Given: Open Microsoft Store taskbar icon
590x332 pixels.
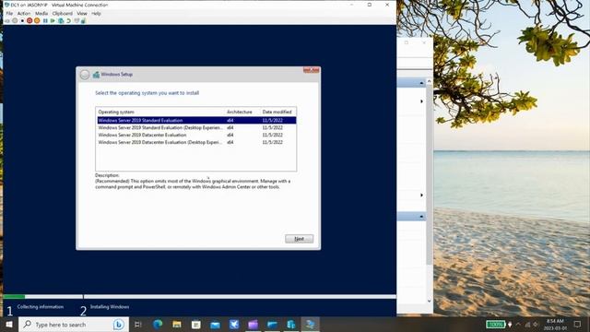Looking at the screenshot, I should [x=196, y=324].
